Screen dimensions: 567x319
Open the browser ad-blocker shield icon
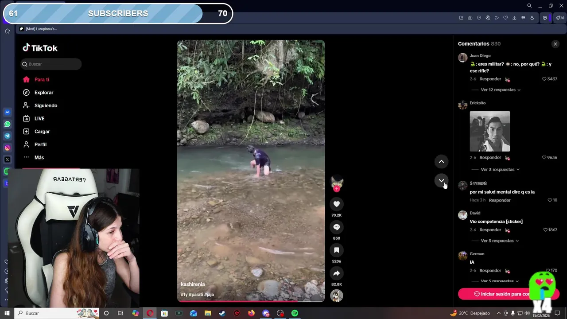pyautogui.click(x=479, y=18)
